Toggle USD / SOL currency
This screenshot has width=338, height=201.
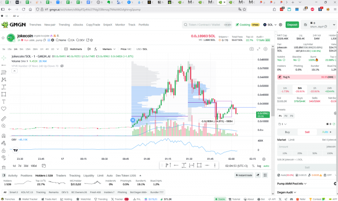(x=142, y=49)
